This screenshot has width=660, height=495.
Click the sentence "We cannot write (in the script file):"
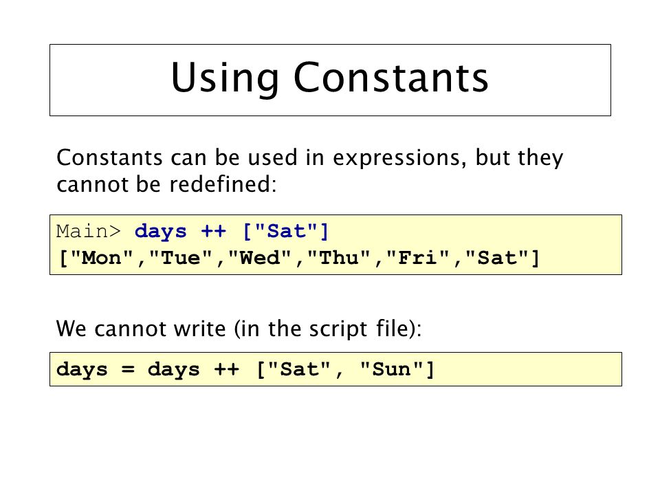coord(239,329)
